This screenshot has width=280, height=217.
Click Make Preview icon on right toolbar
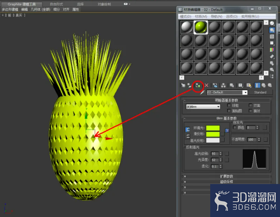pos(272,56)
